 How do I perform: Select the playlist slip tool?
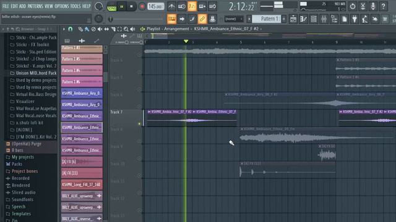pos(106,29)
